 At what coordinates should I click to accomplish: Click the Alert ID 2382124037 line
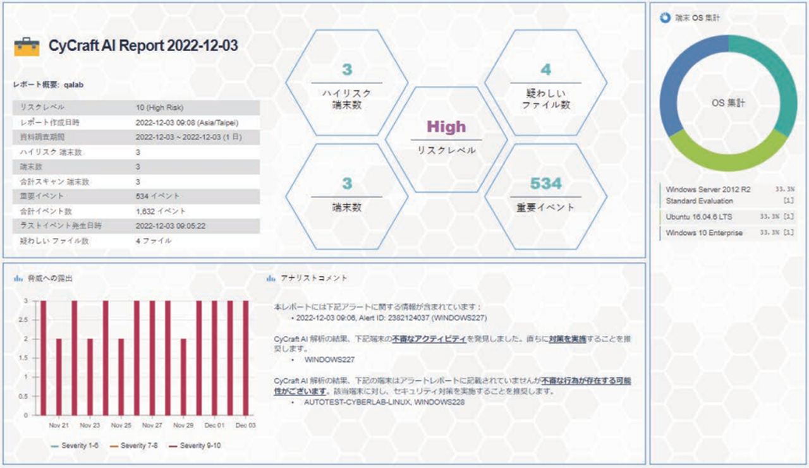coord(392,318)
